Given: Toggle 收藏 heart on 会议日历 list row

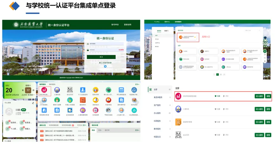Looking at the screenshot, I should 215,135.
